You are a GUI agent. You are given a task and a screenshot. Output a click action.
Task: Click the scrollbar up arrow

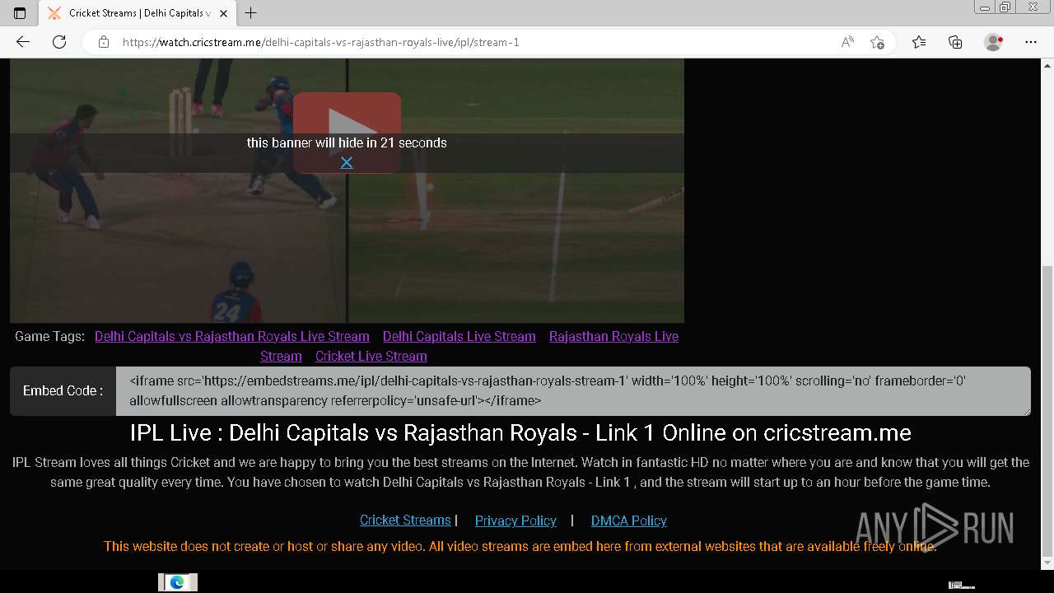coord(1047,65)
